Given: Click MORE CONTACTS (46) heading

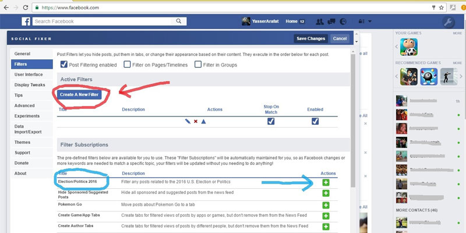Looking at the screenshot, I should click(416, 210).
